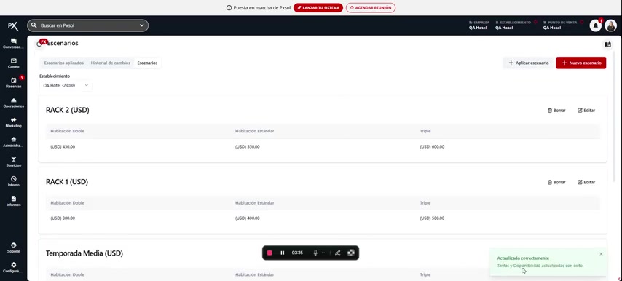
Task: Click the PX logo in sidebar
Action: [x=13, y=26]
